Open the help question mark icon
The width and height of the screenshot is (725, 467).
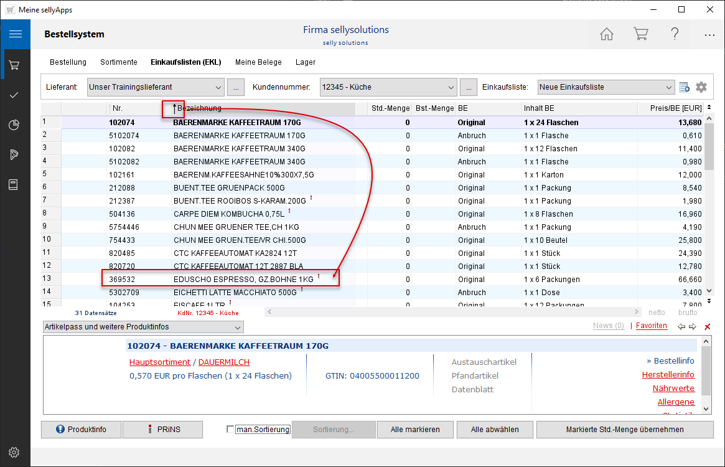point(675,34)
